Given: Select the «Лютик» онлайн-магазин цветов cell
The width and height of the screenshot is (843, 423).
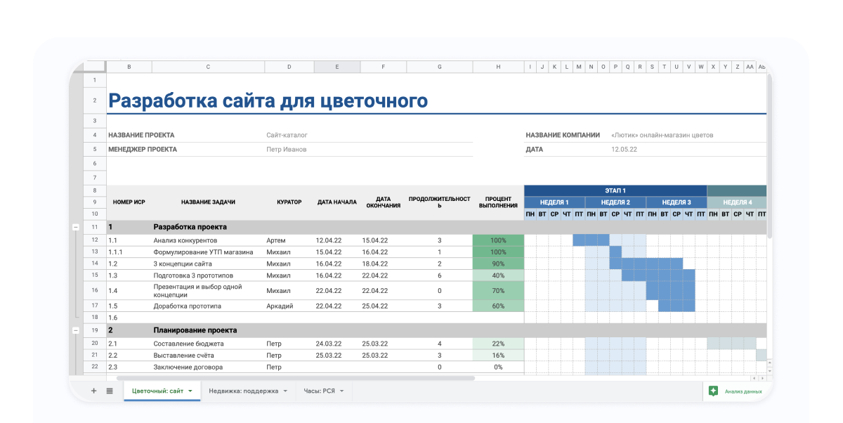Looking at the screenshot, I should point(662,135).
